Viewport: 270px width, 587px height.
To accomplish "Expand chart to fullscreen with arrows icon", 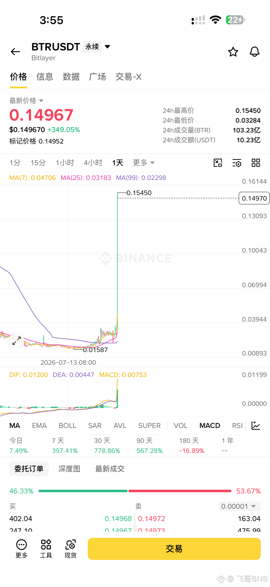I will tap(17, 341).
